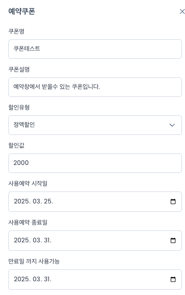This screenshot has width=185, height=295.
Task: Select the day 25 in start date
Action: [x=48, y=201]
